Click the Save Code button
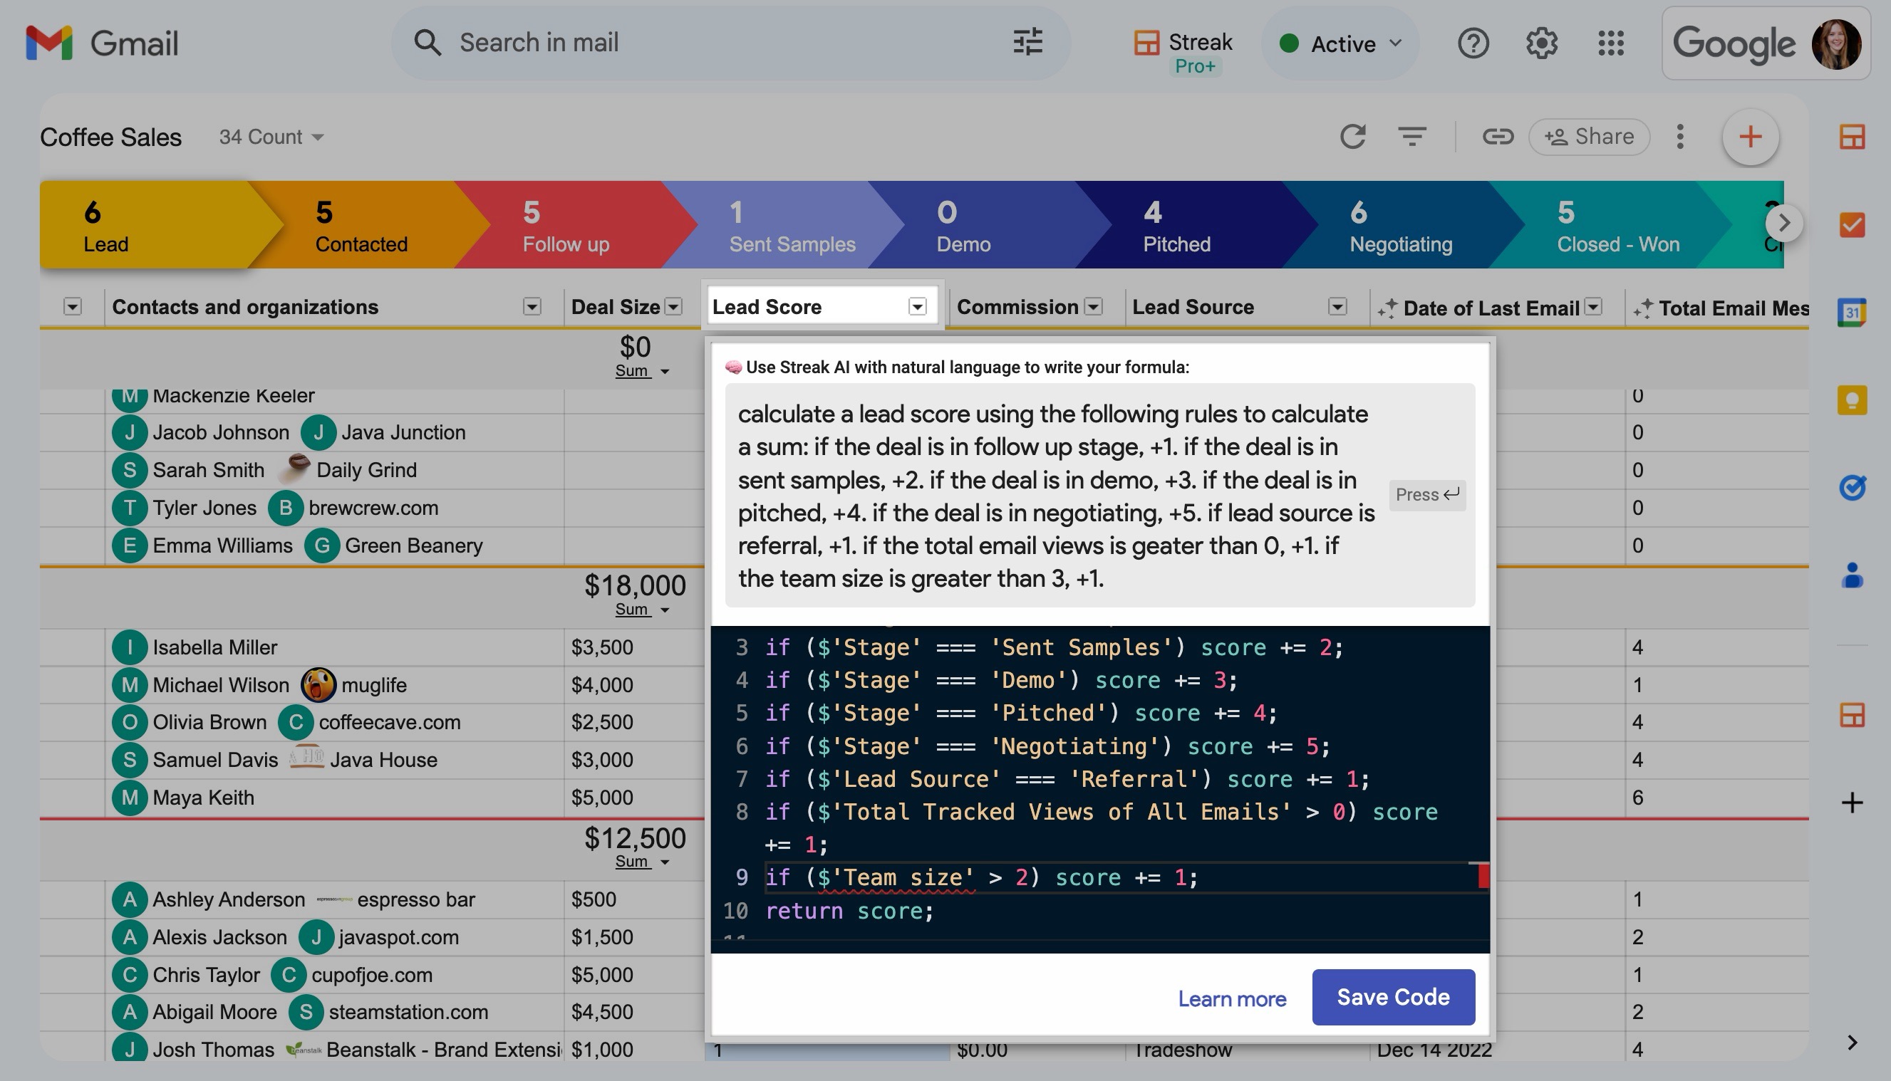 click(x=1394, y=997)
